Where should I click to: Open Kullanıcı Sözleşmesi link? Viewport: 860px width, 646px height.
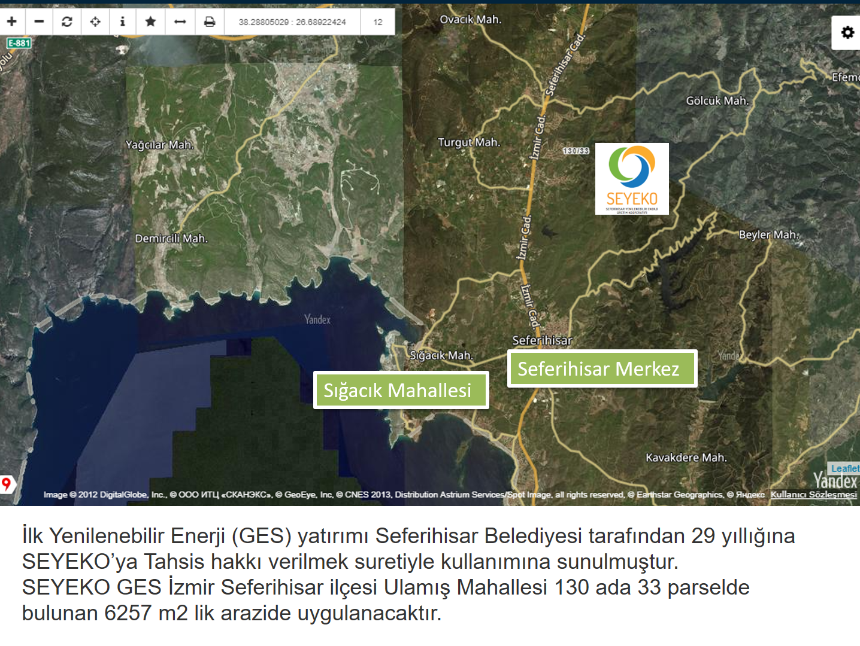point(813,495)
